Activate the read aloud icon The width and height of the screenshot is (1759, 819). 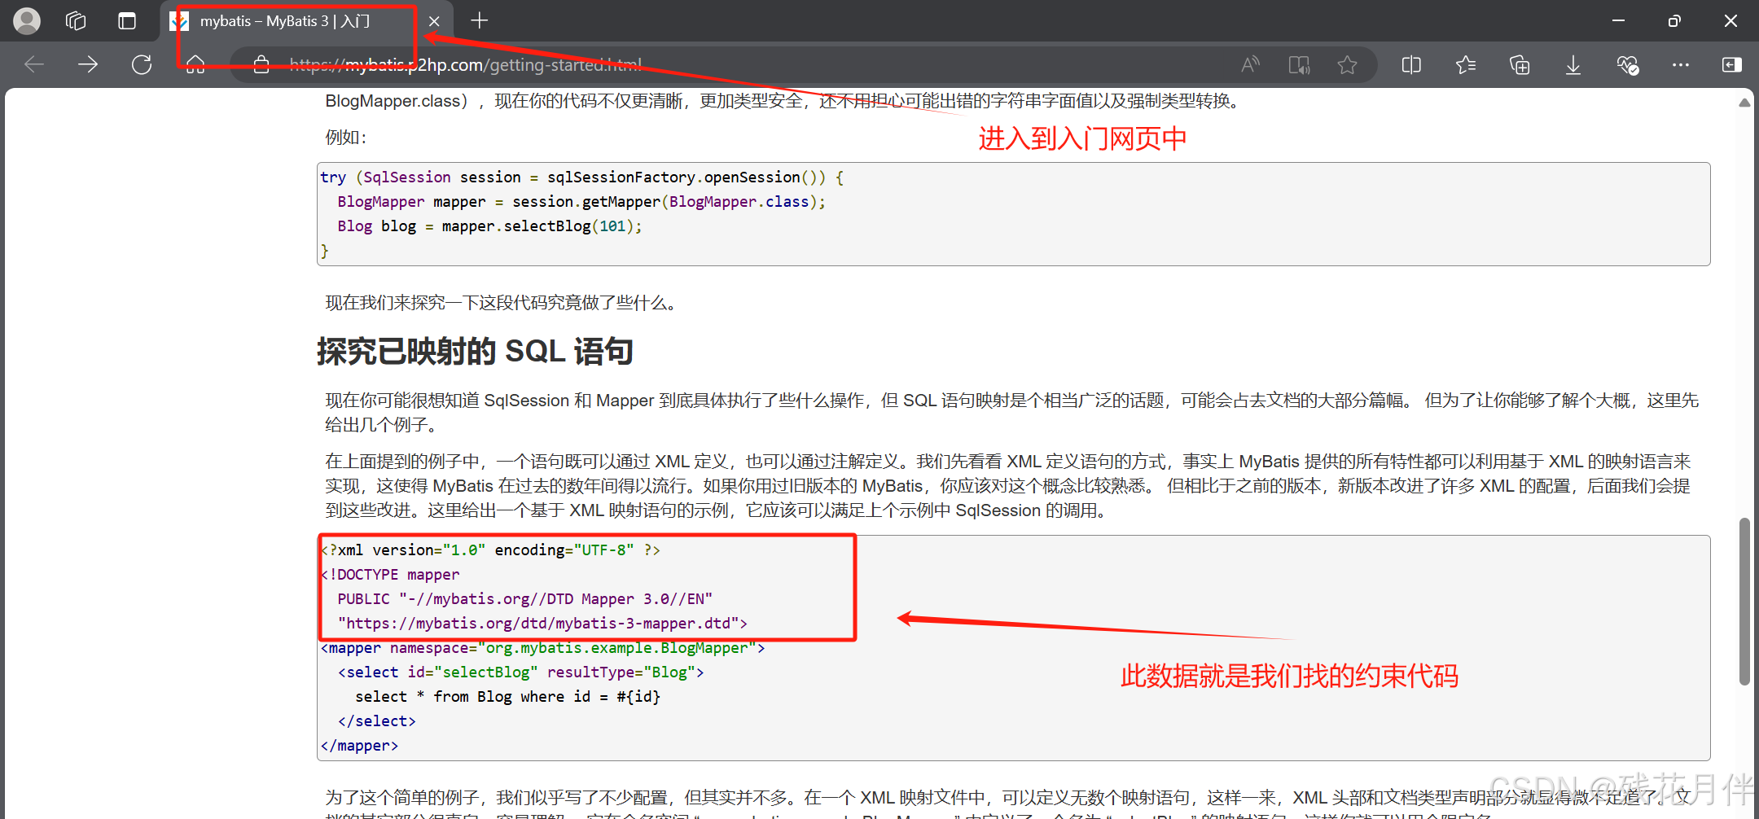pos(1250,64)
